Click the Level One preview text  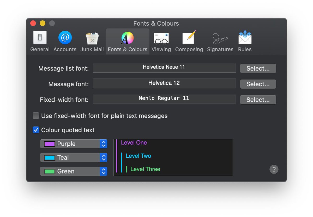(134, 142)
